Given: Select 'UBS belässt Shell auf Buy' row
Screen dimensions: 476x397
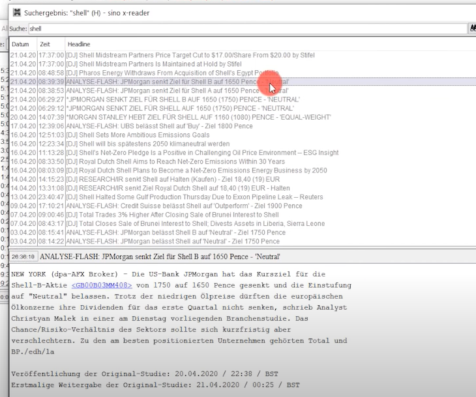Looking at the screenshot, I should point(243,126).
